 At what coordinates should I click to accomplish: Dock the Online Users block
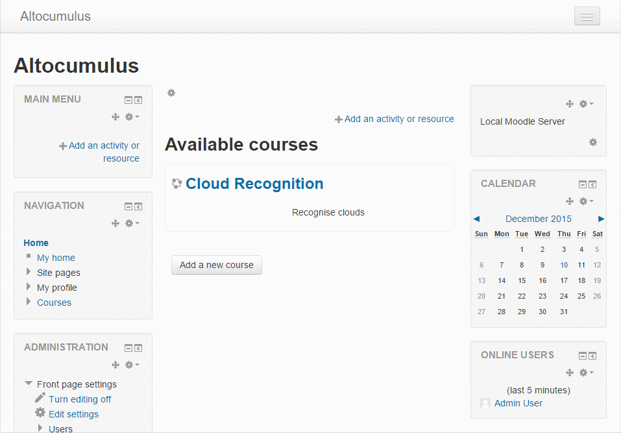(x=592, y=356)
